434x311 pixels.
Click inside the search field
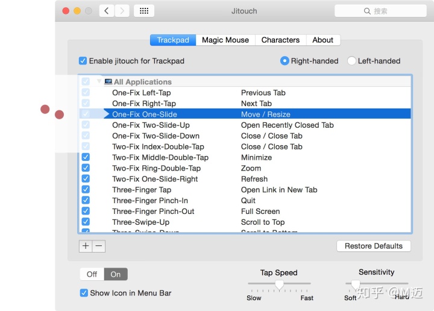(x=380, y=11)
